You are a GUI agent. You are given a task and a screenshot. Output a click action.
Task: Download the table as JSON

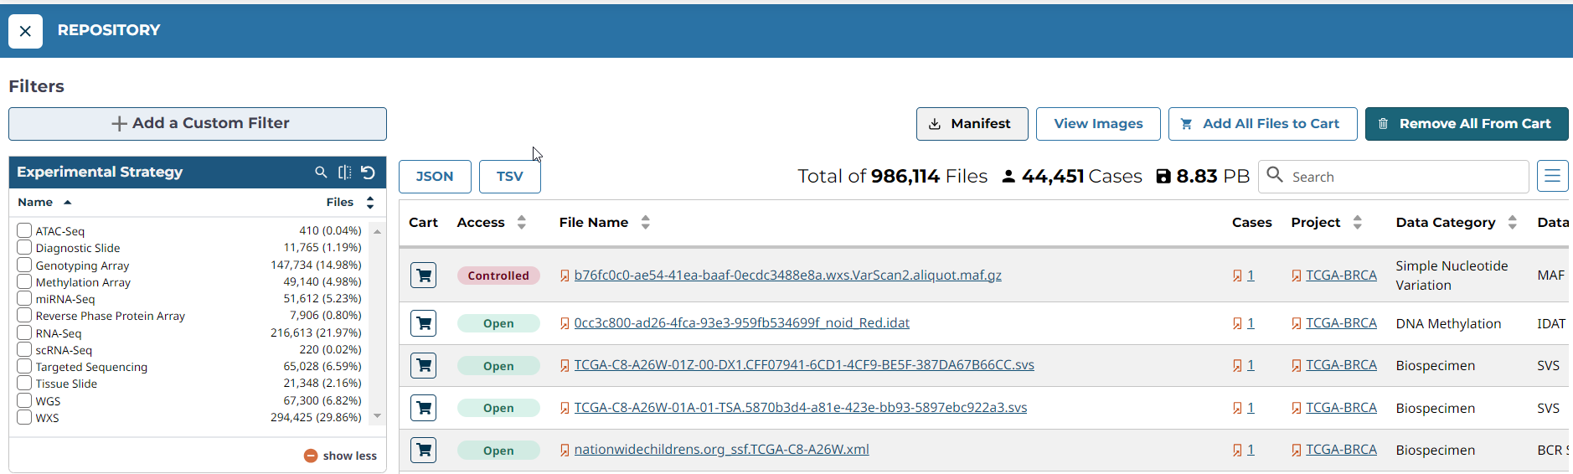(x=435, y=177)
